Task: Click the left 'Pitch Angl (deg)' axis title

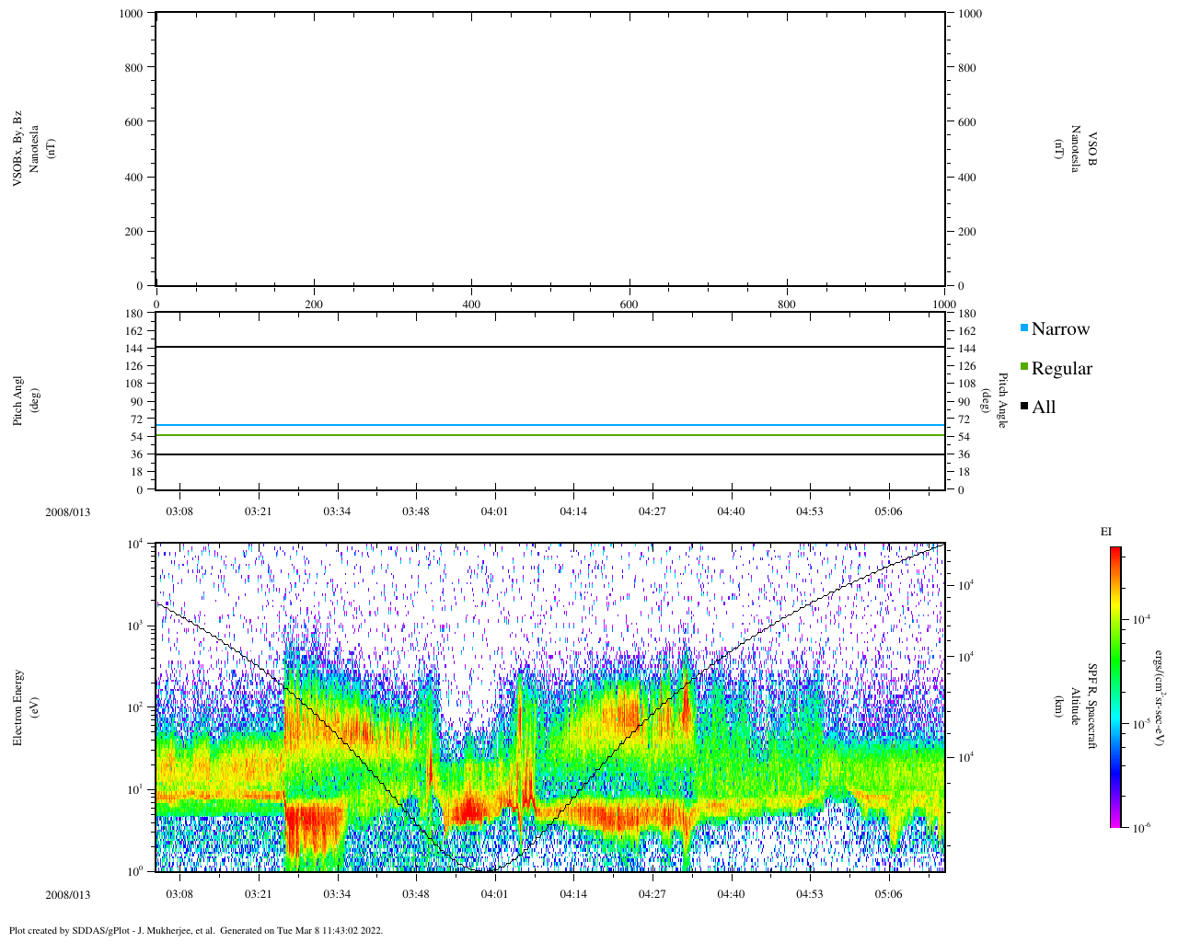Action: (x=27, y=401)
